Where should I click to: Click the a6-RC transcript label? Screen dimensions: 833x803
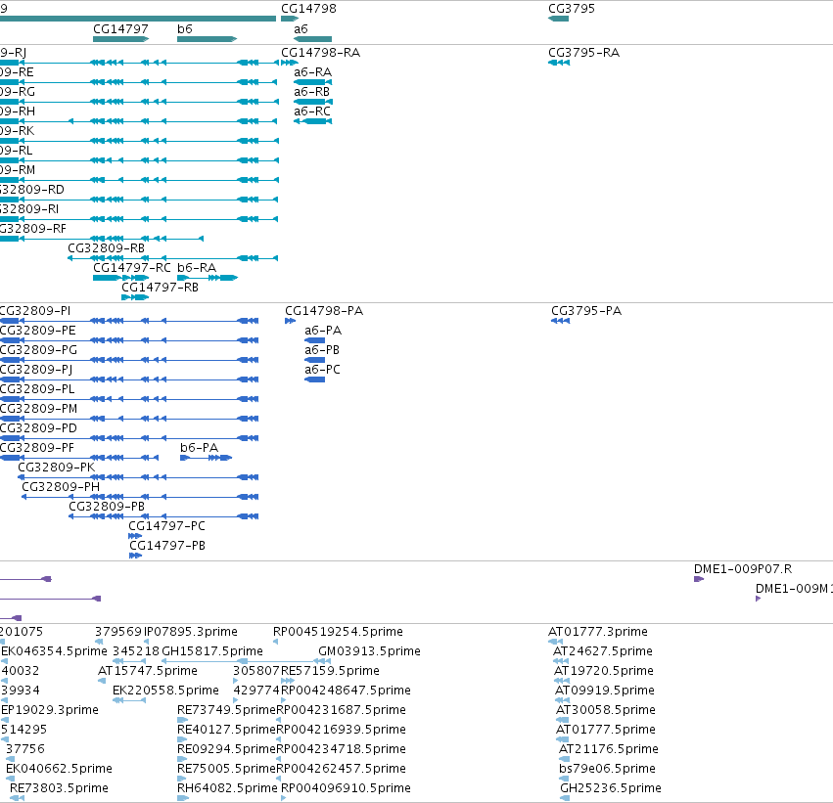(312, 112)
